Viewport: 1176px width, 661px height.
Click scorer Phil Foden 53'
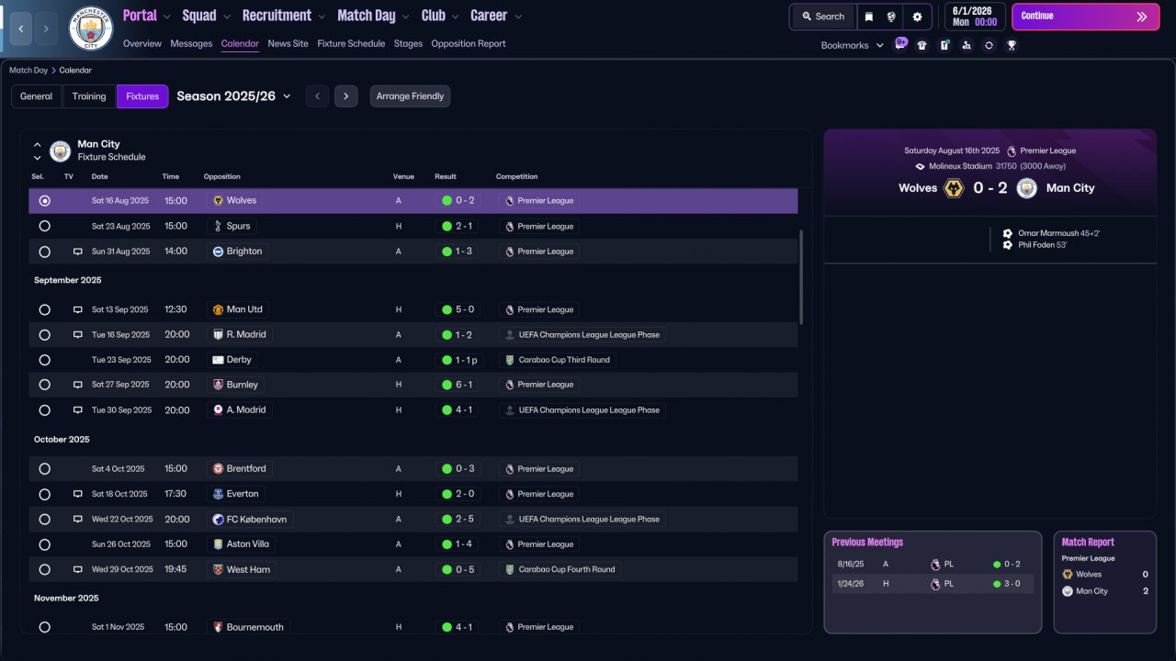point(1042,245)
